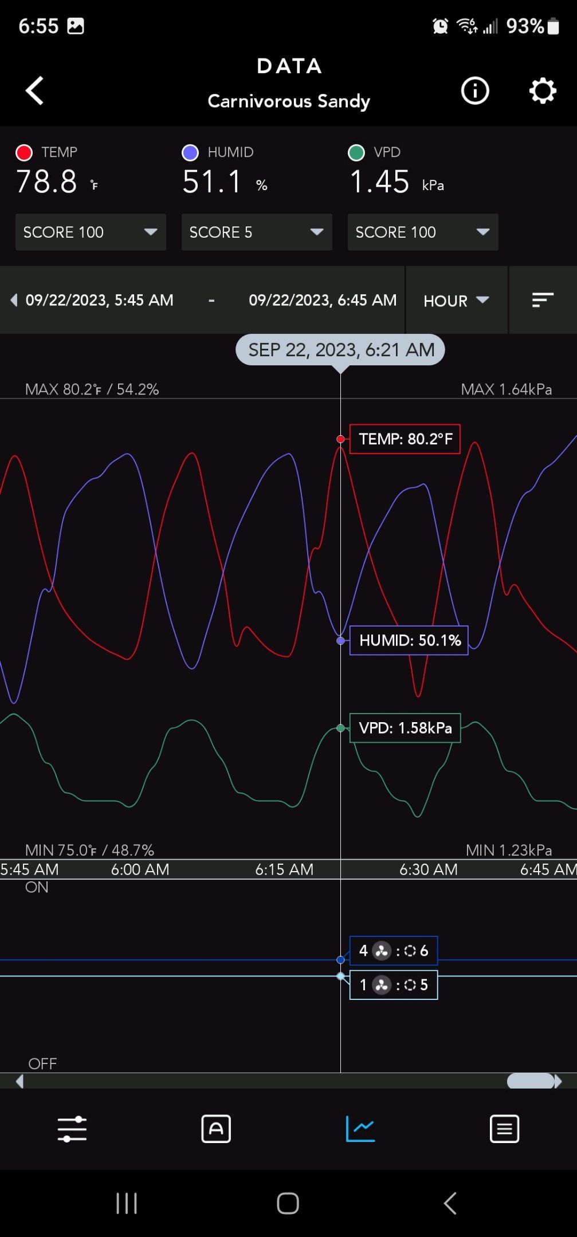The image size is (577, 1237).
Task: Tap the MAX 1.64kPa label
Action: click(x=507, y=389)
